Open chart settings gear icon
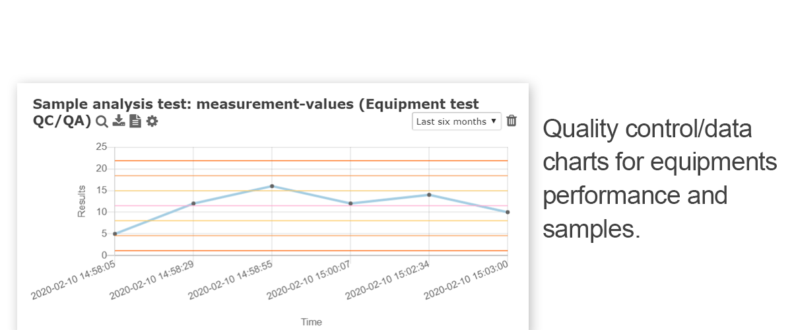Viewport: 792px width, 330px height. click(152, 121)
